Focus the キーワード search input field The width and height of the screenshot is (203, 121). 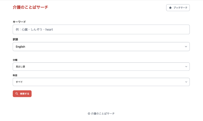pyautogui.click(x=101, y=29)
